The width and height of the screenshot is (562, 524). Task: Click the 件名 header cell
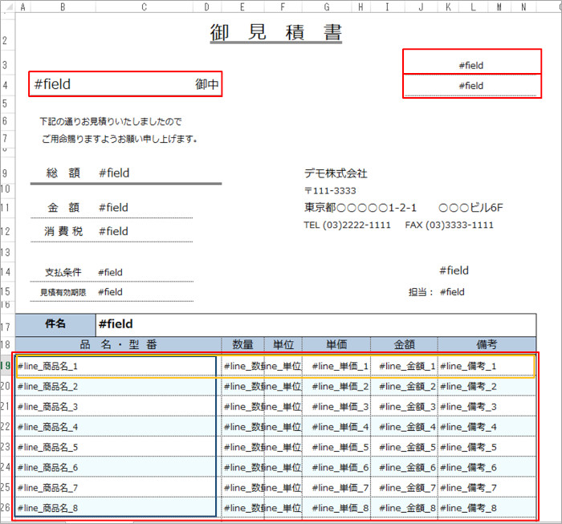tap(55, 323)
